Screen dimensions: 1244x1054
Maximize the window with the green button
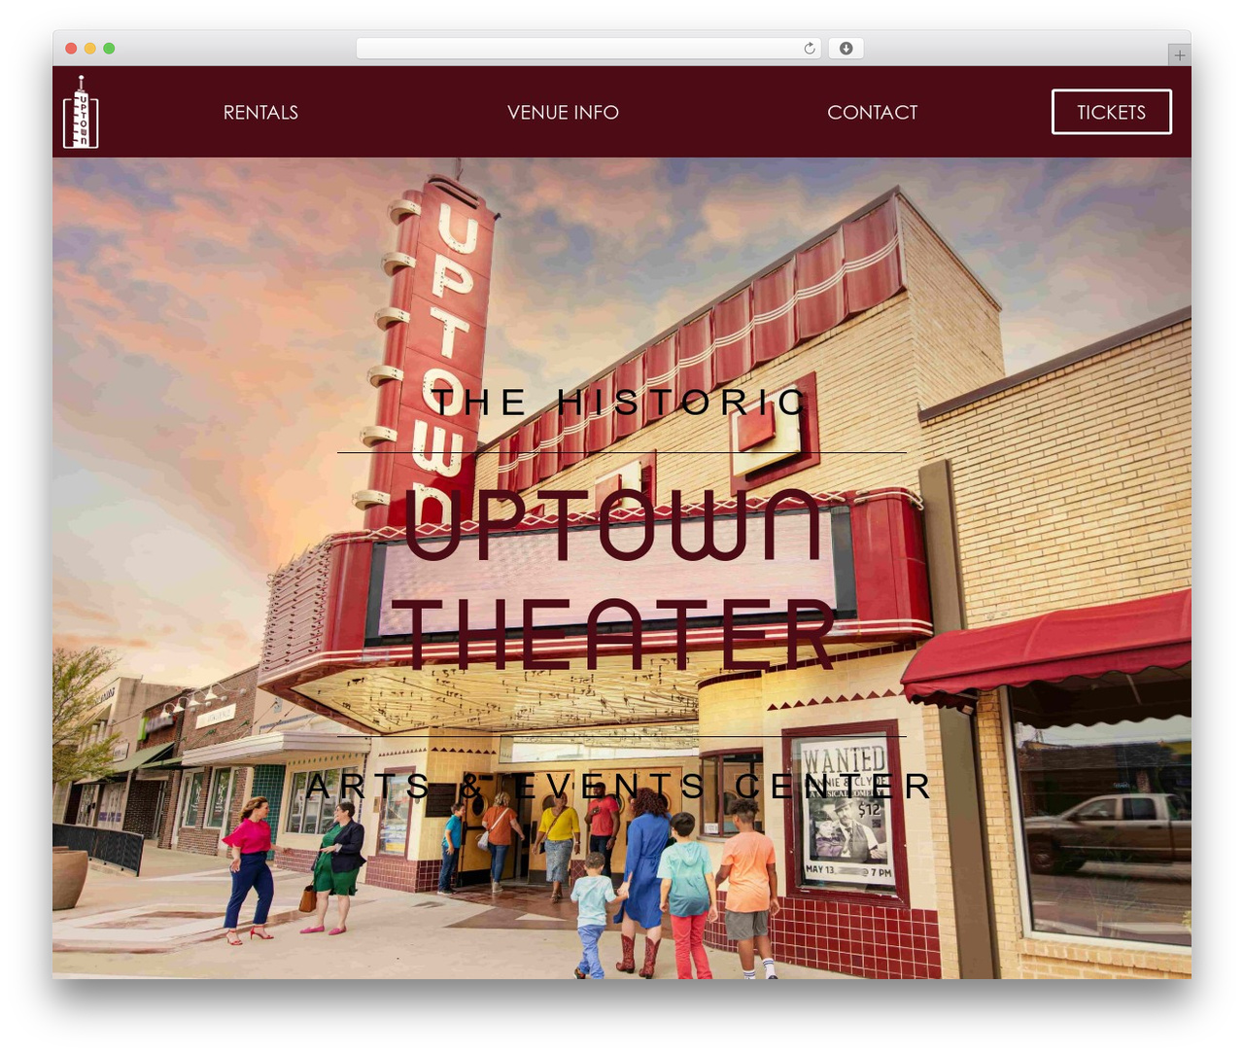(109, 49)
